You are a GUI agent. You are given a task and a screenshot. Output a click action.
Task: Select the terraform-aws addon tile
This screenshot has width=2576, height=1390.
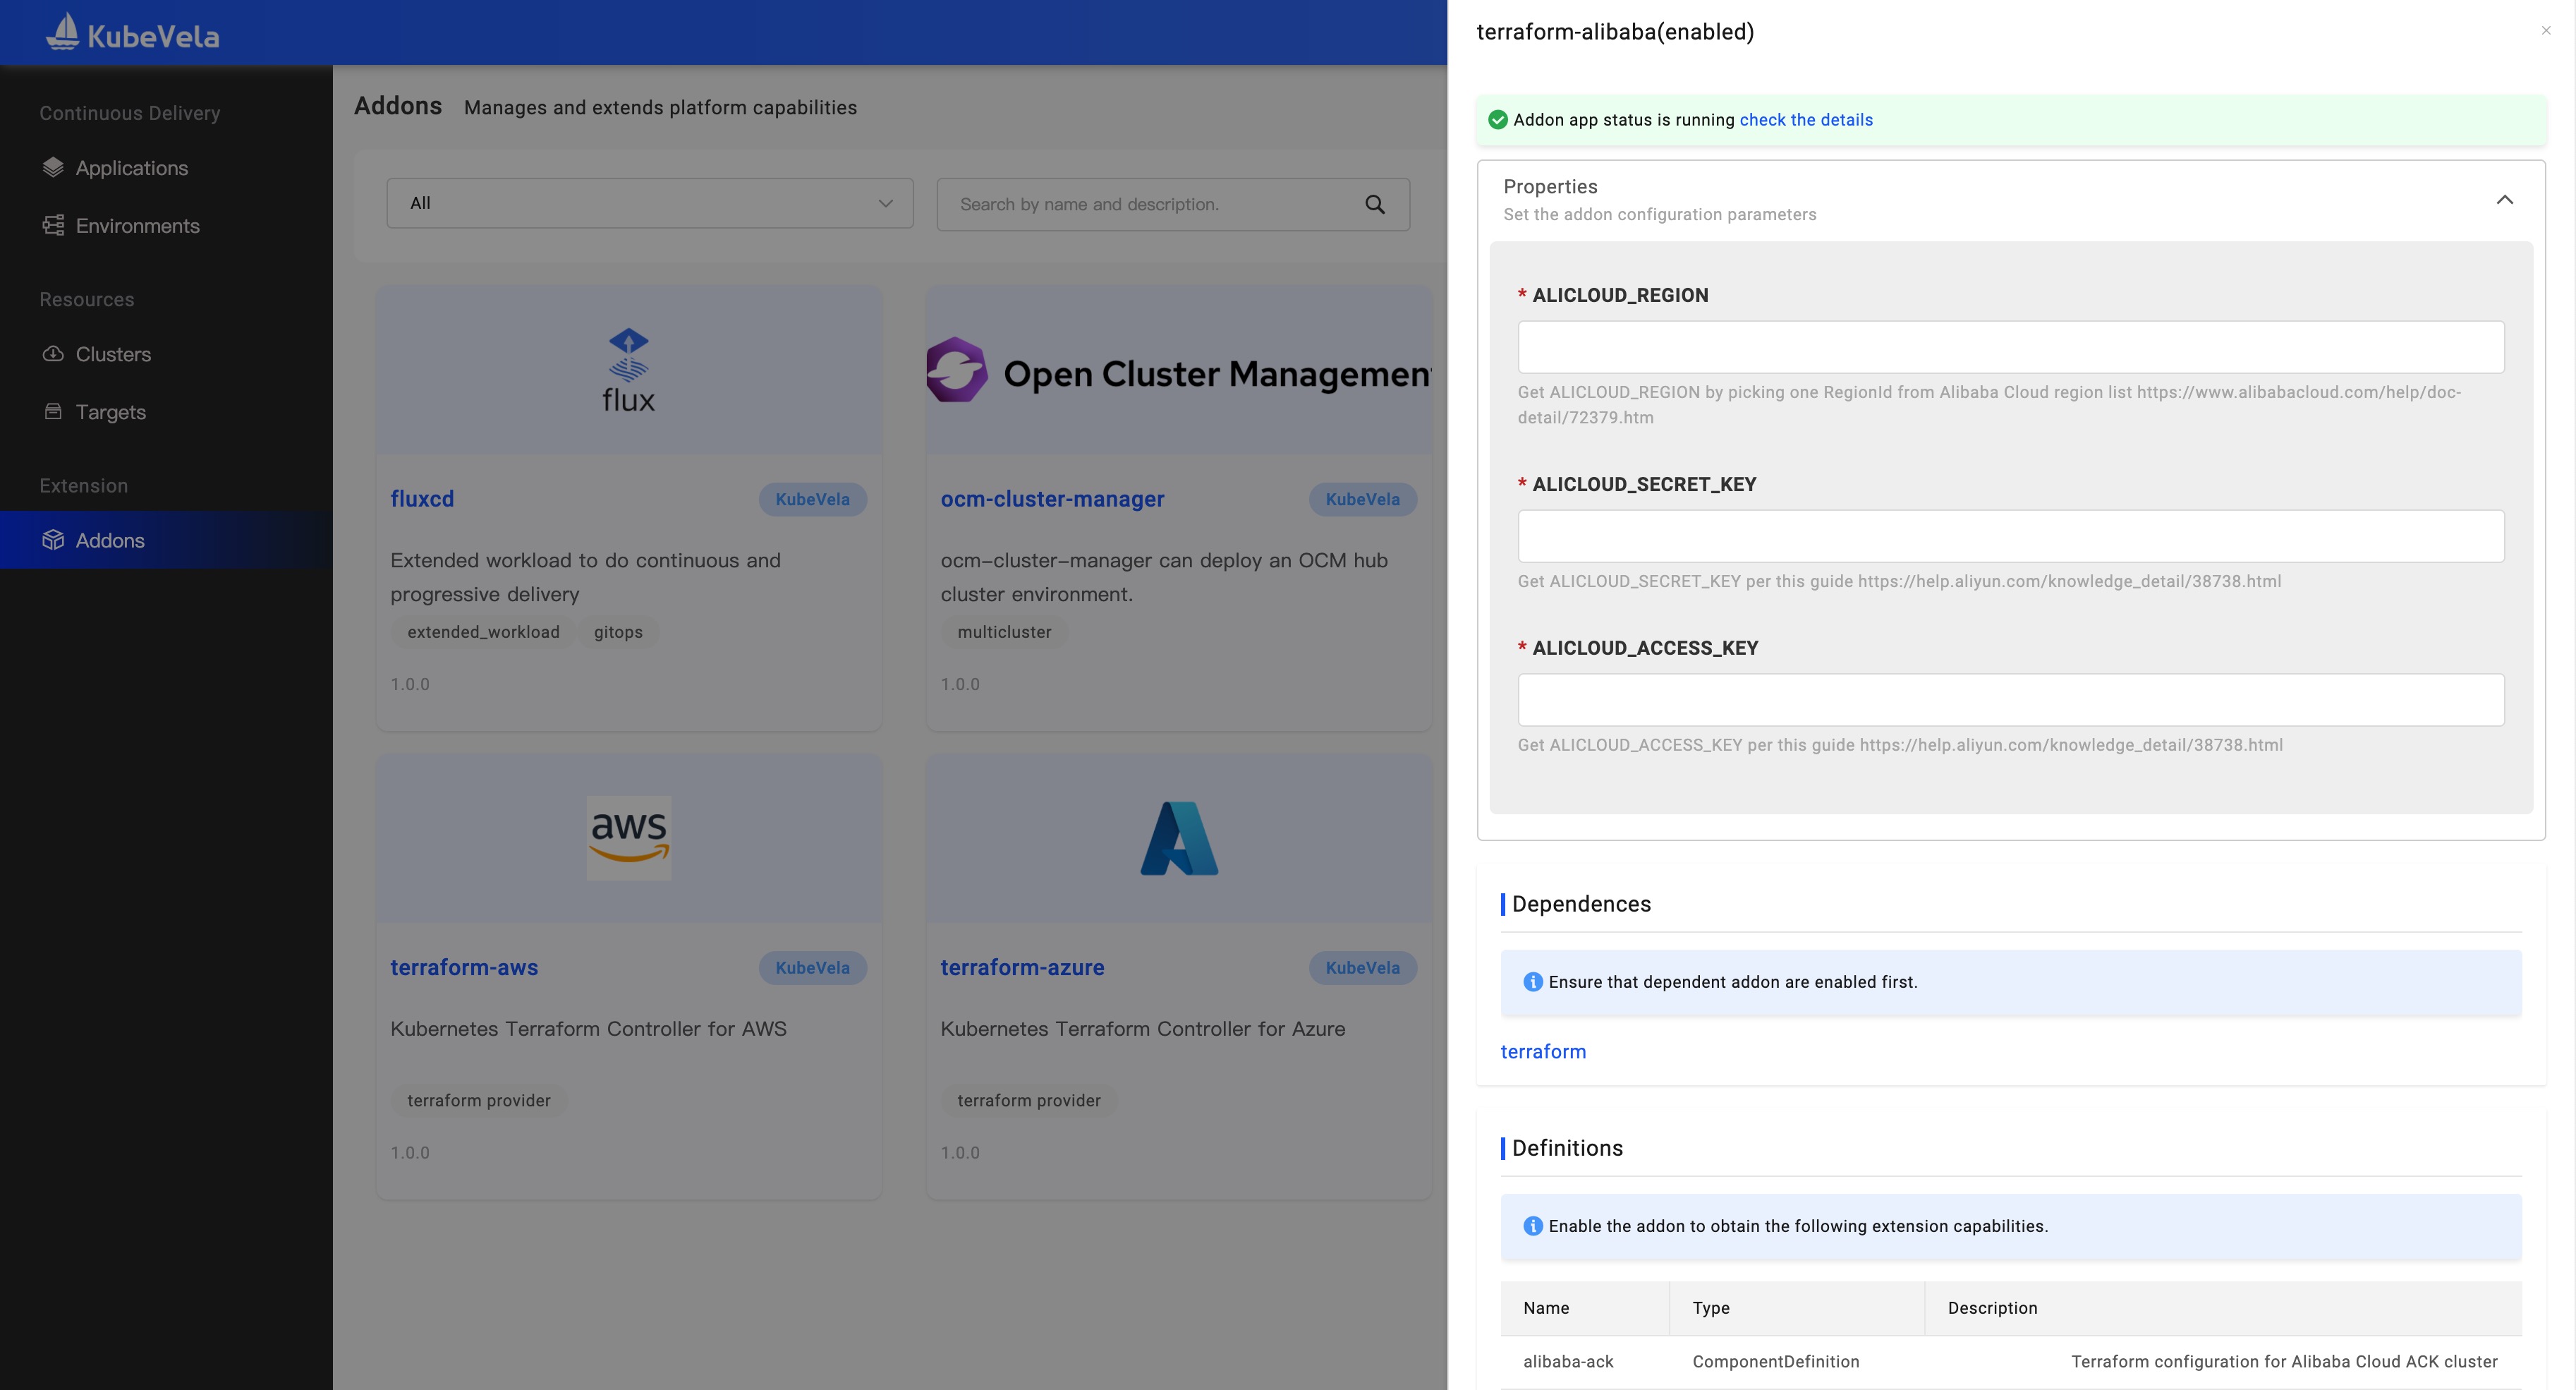pyautogui.click(x=628, y=977)
